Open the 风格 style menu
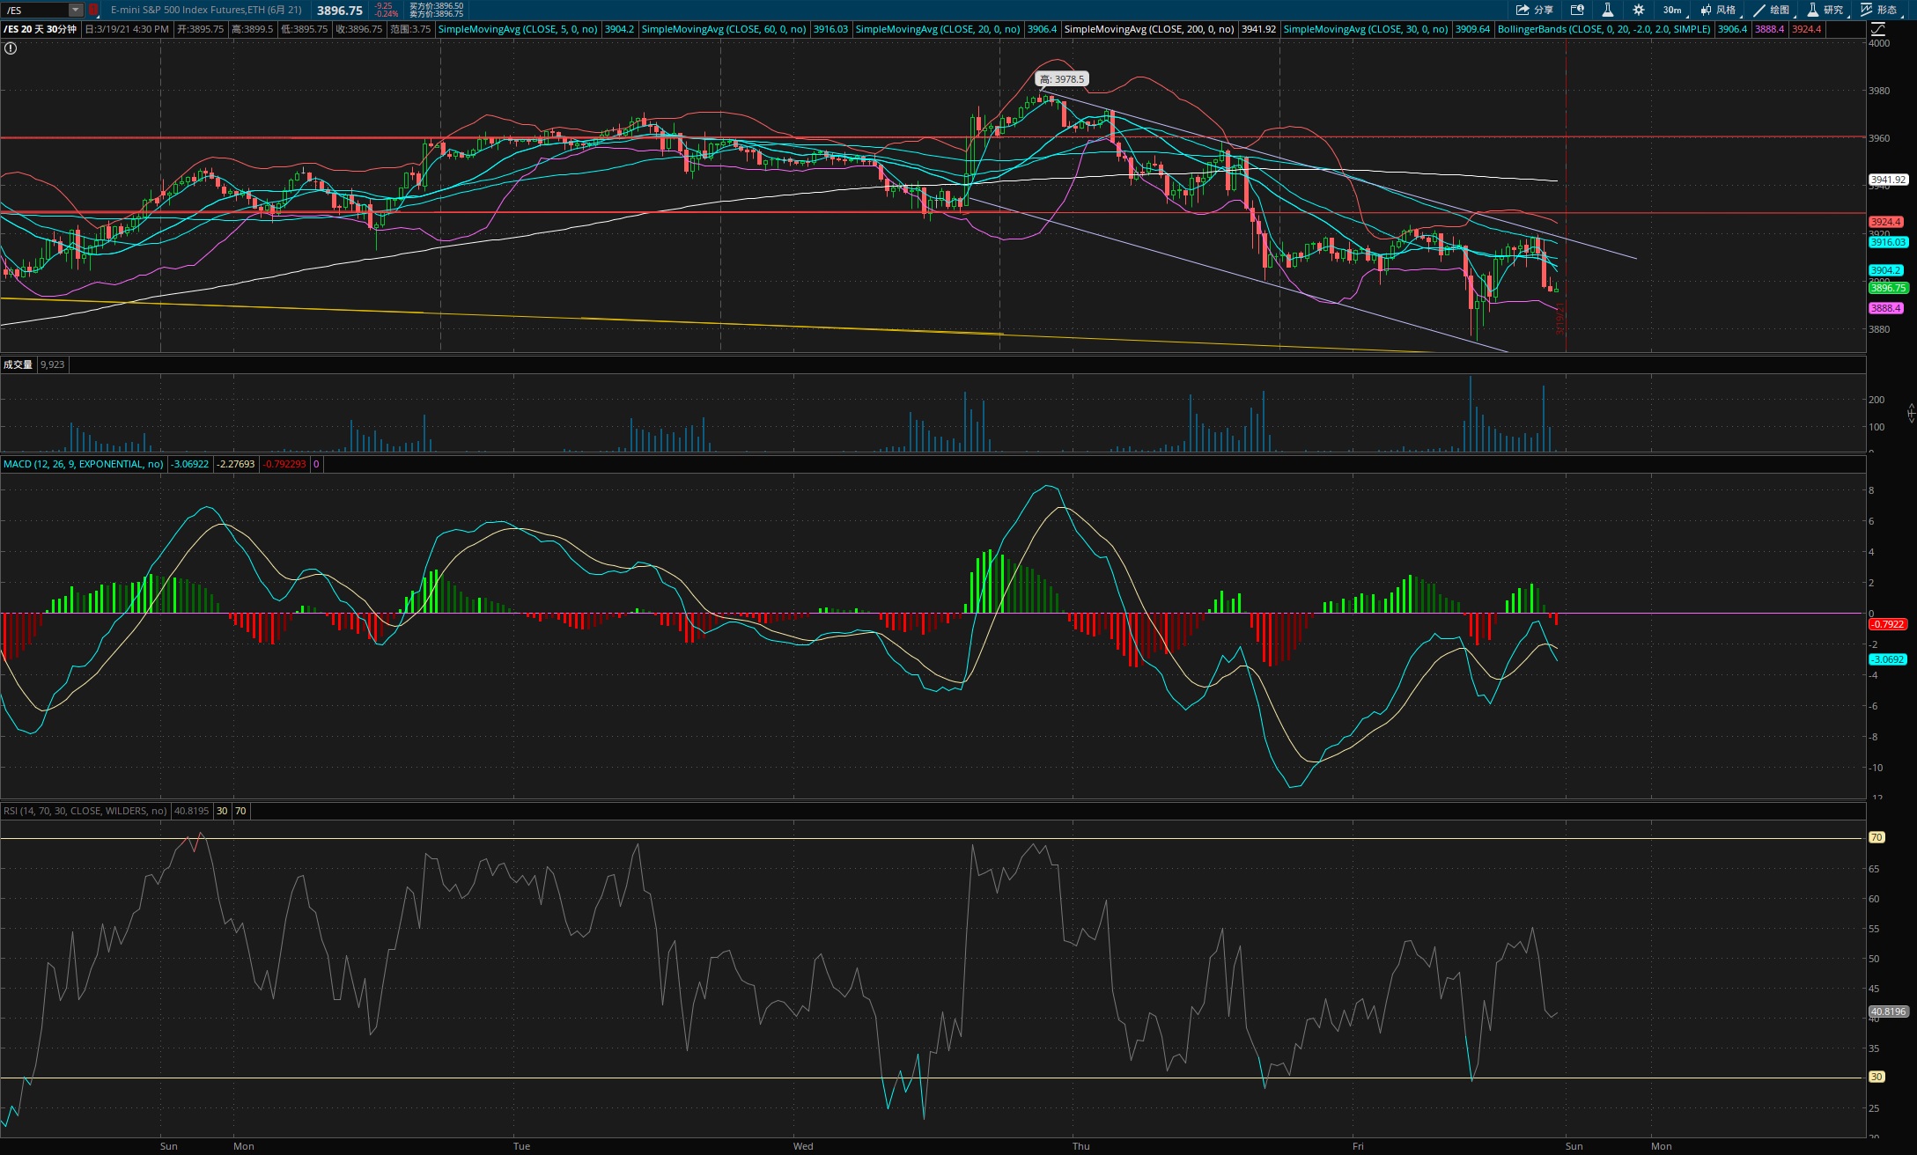This screenshot has width=1917, height=1155. tap(1718, 10)
